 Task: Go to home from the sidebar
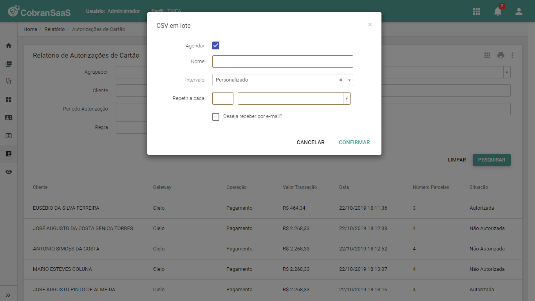tap(9, 45)
